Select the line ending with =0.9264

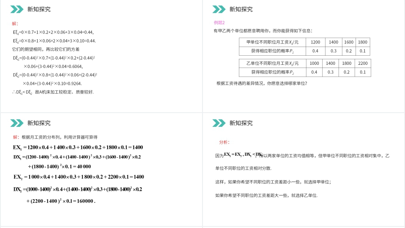(53, 83)
